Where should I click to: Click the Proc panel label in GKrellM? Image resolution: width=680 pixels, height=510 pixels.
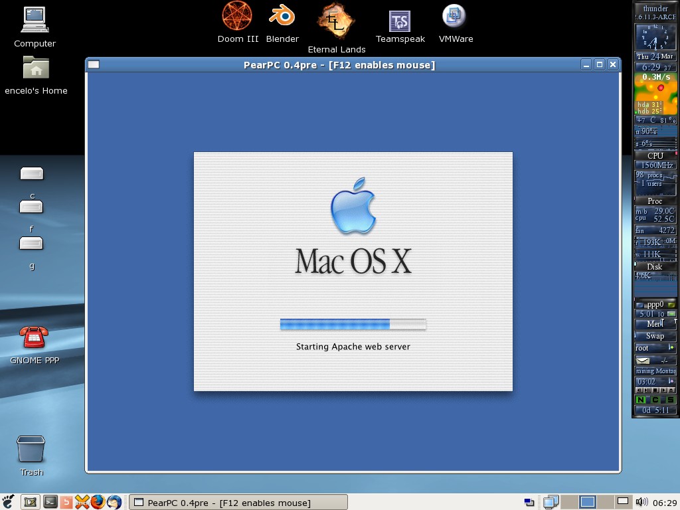(x=655, y=201)
